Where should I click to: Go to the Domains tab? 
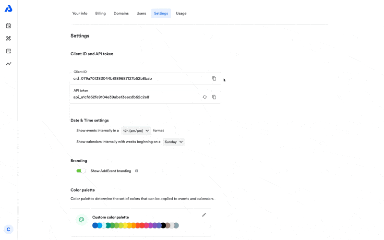[x=121, y=13]
